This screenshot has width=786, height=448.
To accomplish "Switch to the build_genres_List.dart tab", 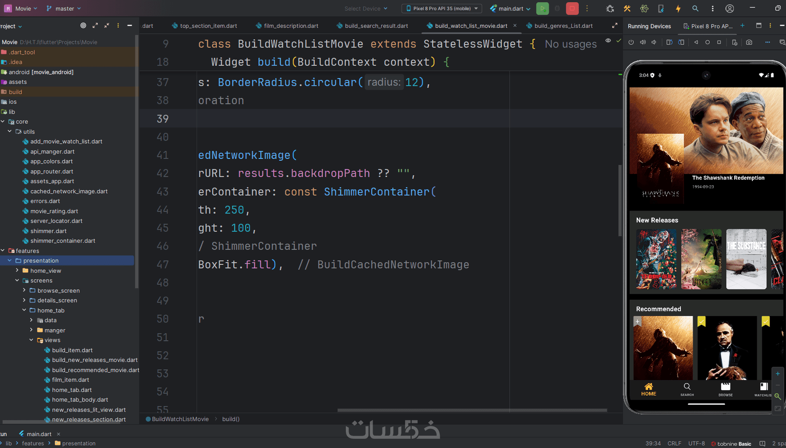I will pyautogui.click(x=559, y=26).
